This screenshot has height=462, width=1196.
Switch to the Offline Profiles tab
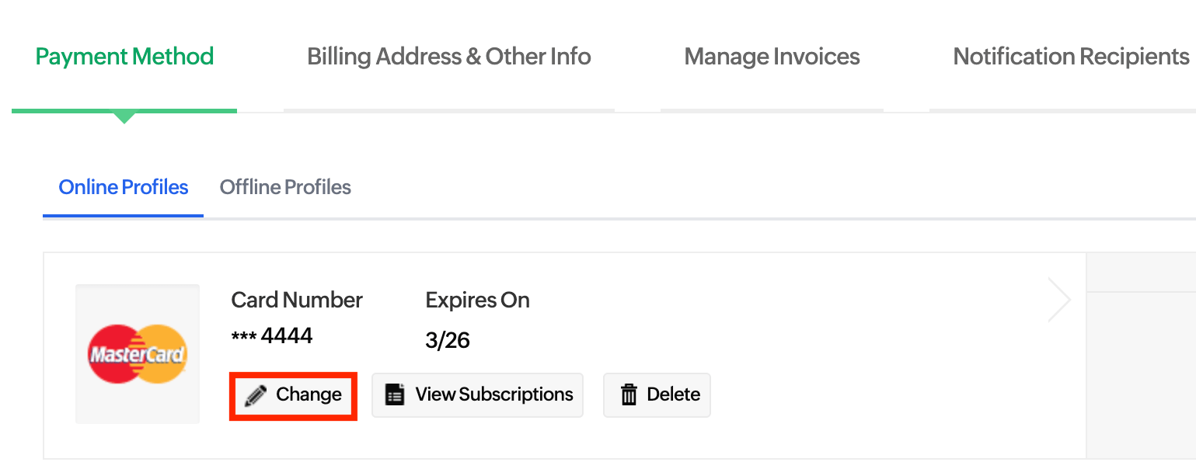click(284, 187)
